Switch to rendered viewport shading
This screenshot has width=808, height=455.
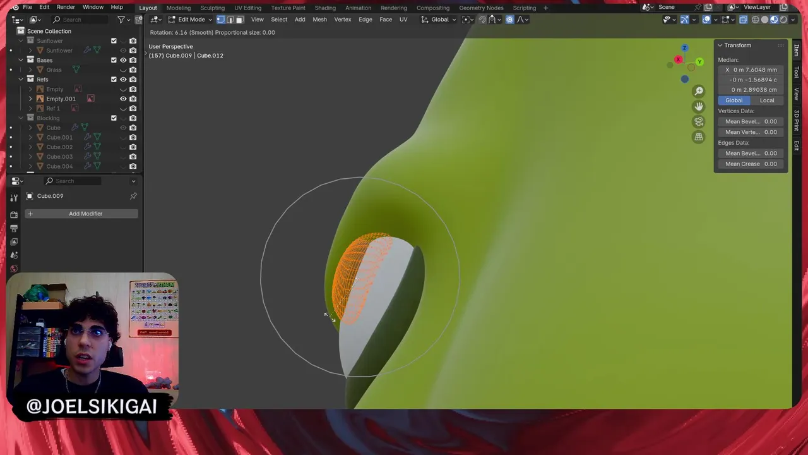[x=783, y=20]
